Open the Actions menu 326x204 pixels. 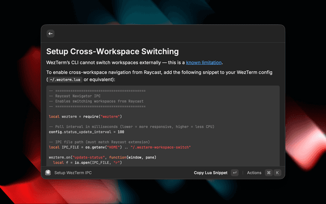point(254,173)
